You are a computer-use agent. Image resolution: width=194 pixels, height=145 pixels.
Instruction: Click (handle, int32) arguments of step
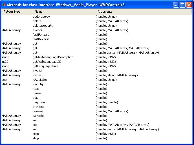[x=106, y=134]
